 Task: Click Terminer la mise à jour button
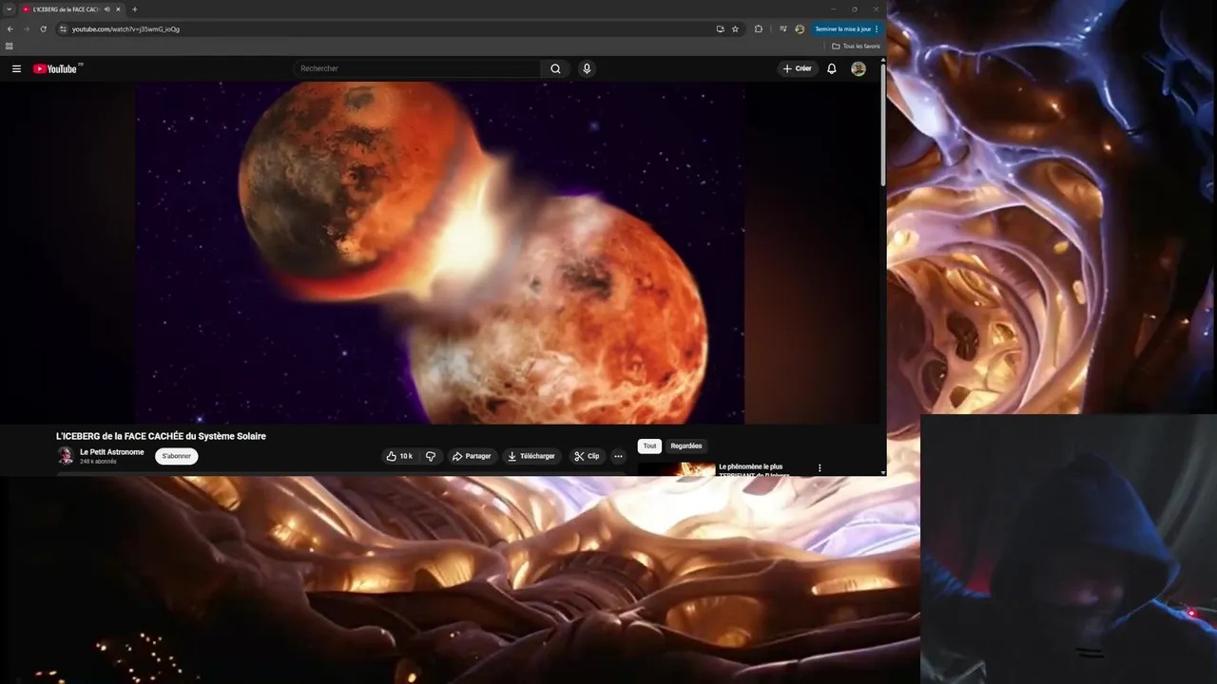point(846,29)
